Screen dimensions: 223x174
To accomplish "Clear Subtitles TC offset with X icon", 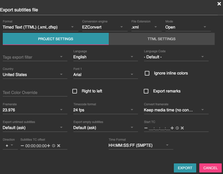I will click(x=59, y=146).
